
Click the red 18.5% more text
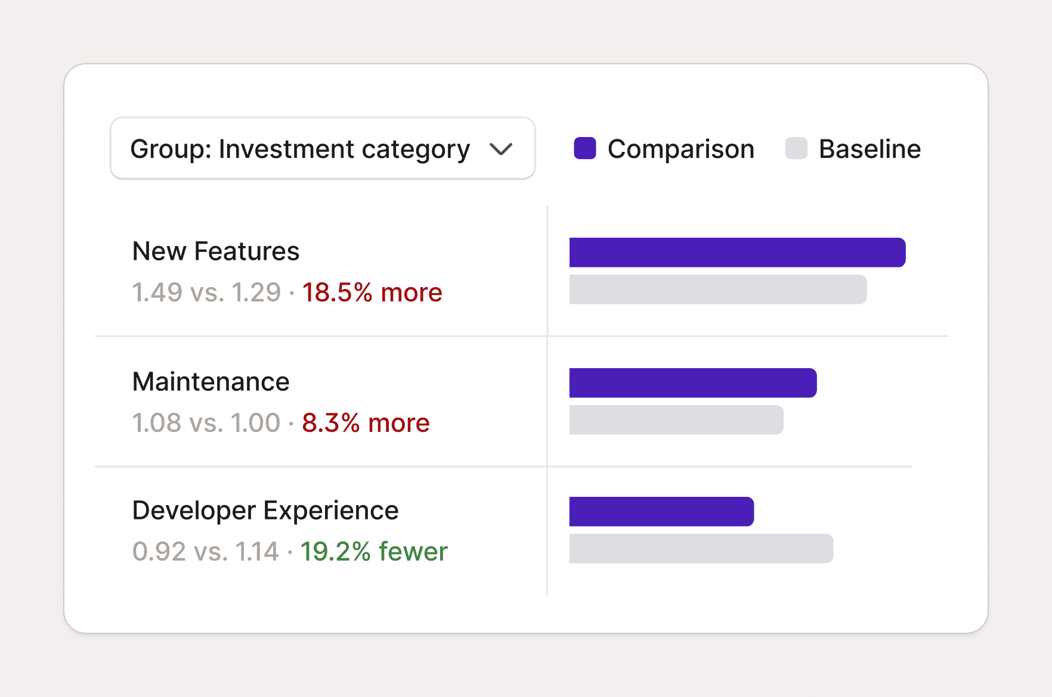[x=372, y=293]
